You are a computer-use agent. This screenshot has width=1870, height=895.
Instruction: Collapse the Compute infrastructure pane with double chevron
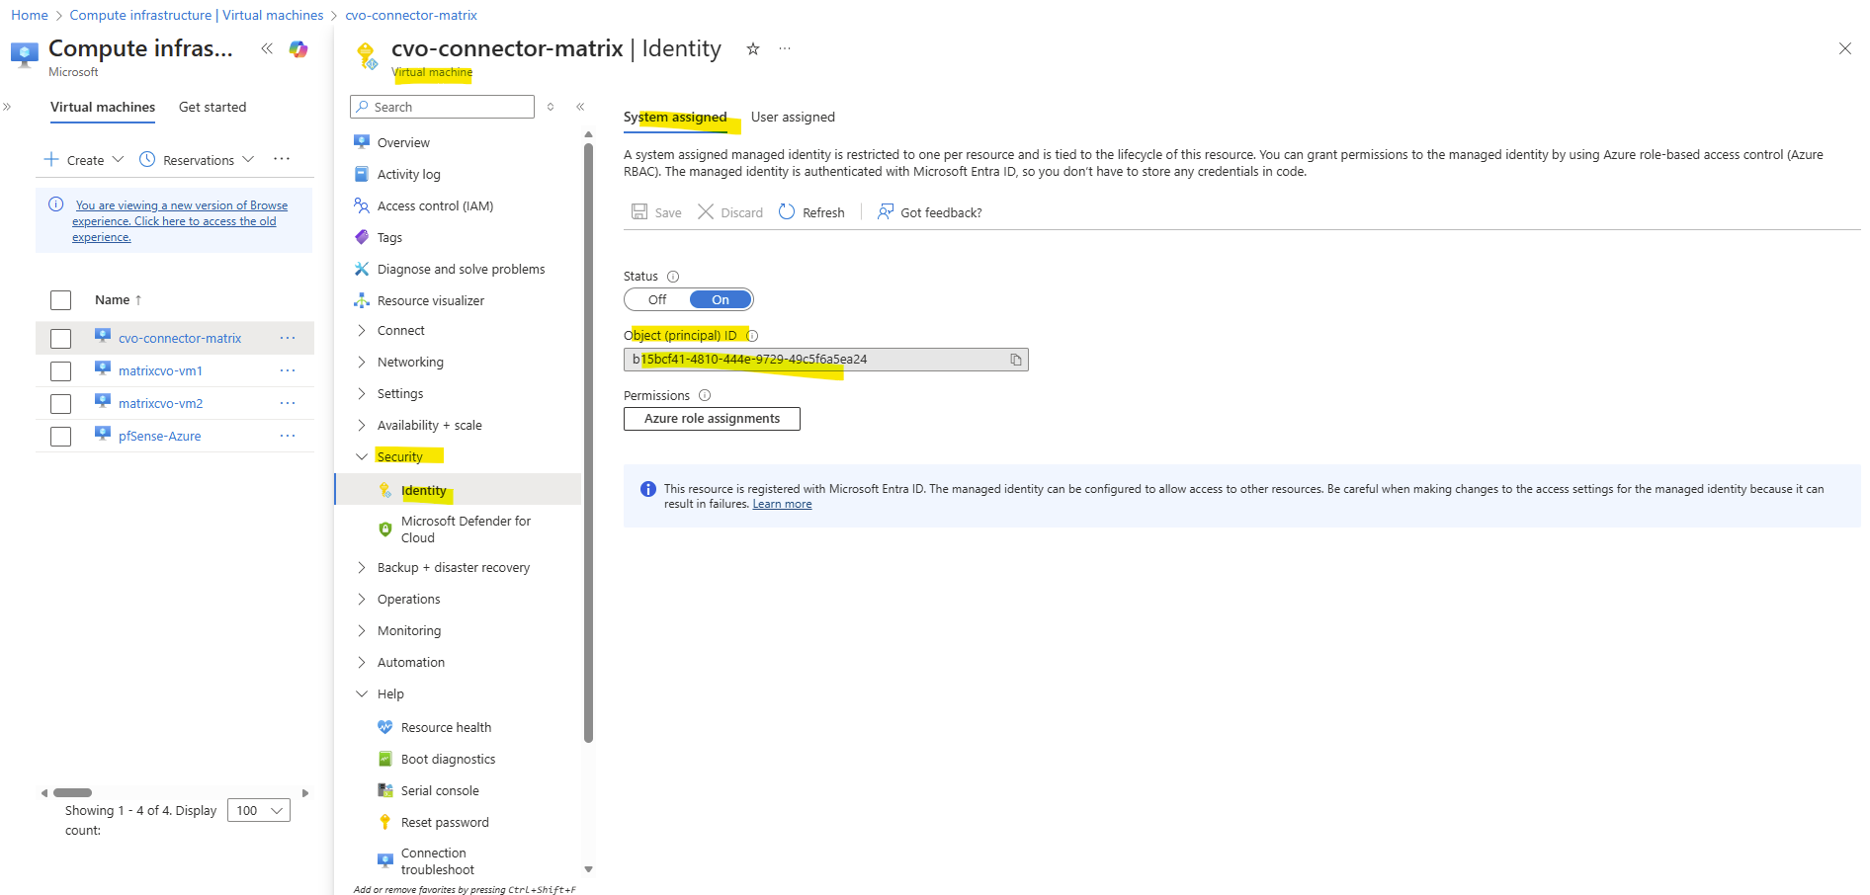tap(267, 49)
